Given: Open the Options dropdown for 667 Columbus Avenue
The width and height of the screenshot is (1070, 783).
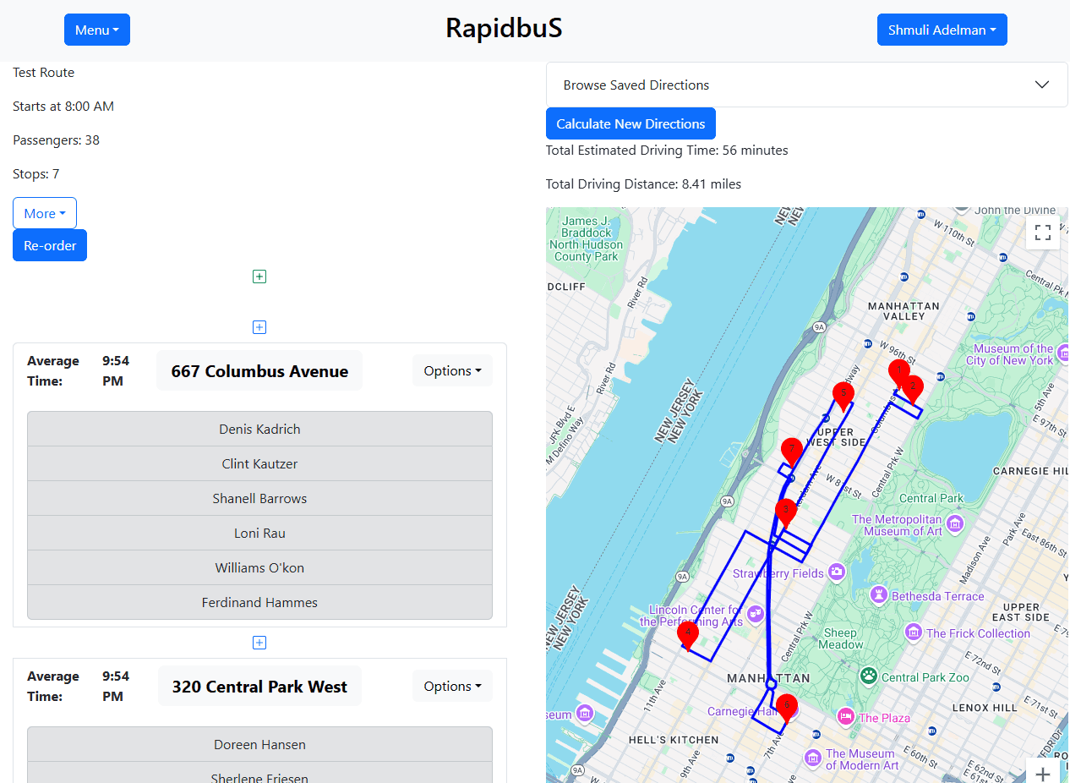Looking at the screenshot, I should tap(452, 370).
